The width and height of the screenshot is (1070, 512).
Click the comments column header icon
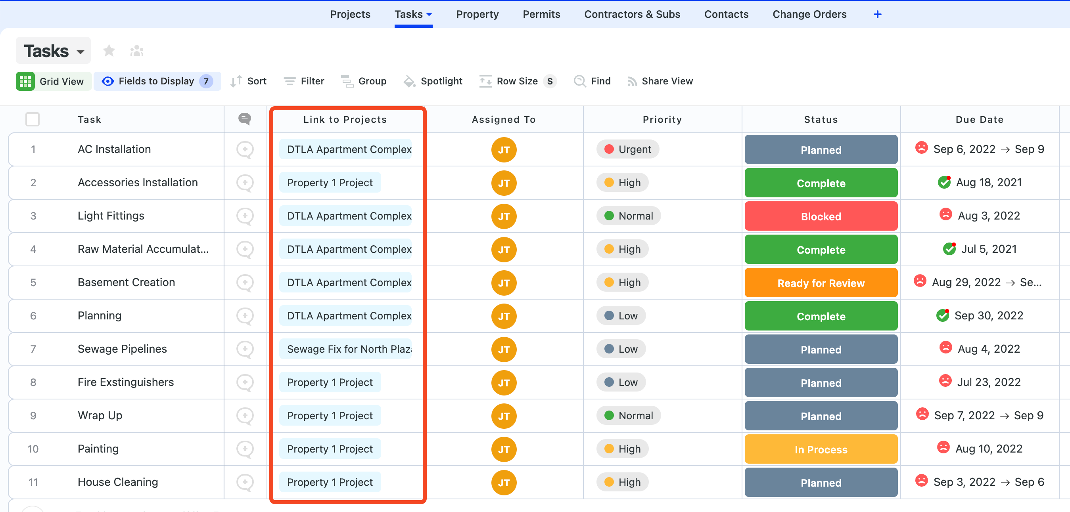(245, 119)
